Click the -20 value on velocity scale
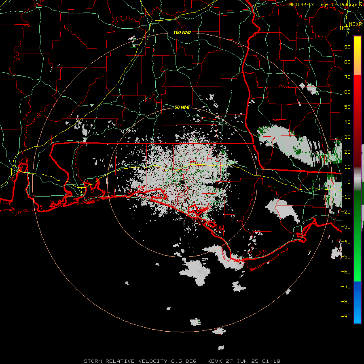The height and width of the screenshot is (364, 364). click(346, 212)
